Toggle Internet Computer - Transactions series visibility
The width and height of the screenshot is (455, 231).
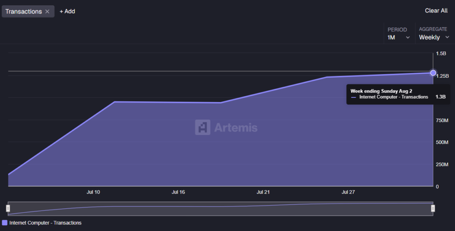point(45,223)
